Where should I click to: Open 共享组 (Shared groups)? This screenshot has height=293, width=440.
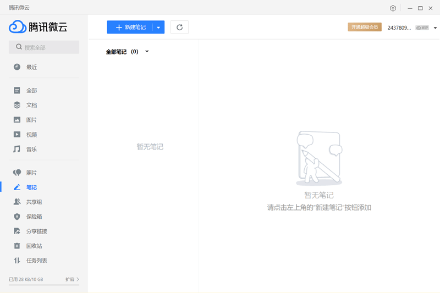coord(34,202)
